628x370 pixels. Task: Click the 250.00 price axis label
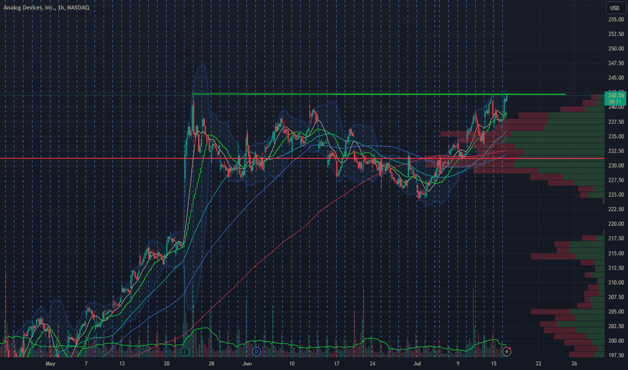click(616, 48)
